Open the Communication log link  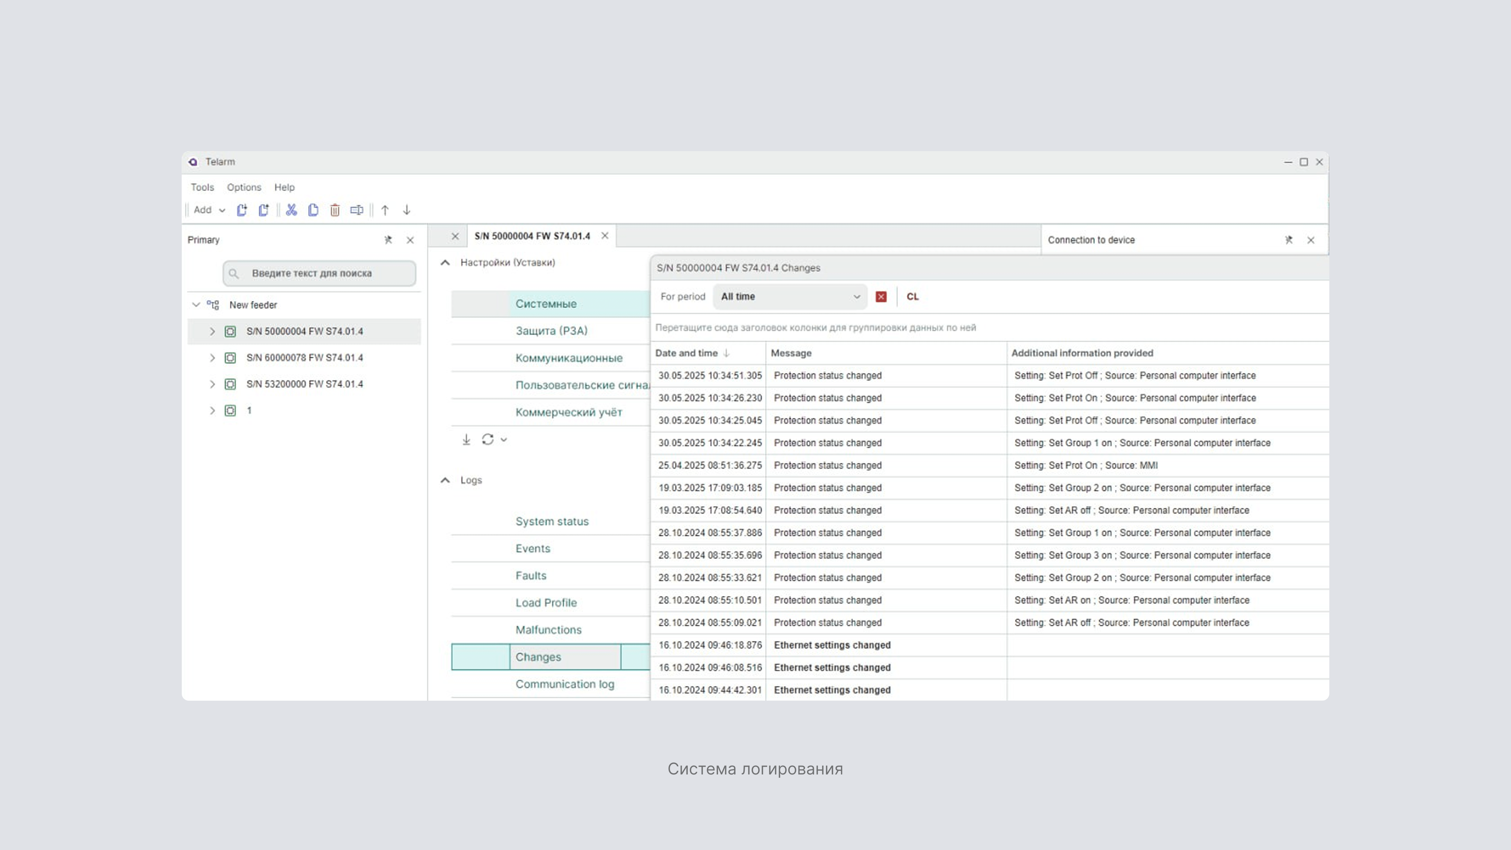click(564, 684)
